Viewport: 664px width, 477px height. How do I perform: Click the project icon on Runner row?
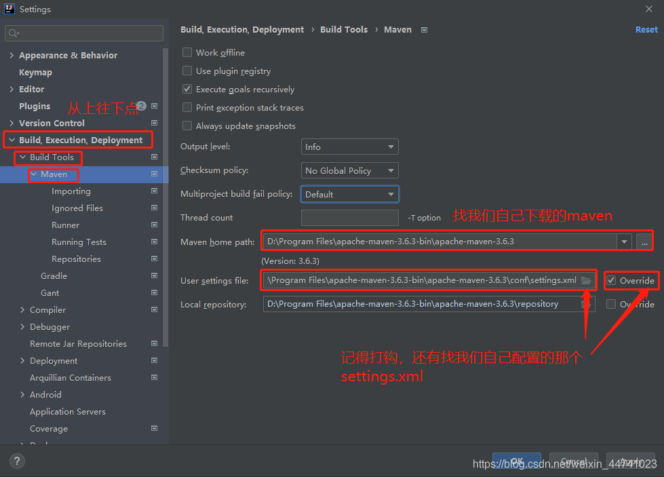(x=154, y=225)
